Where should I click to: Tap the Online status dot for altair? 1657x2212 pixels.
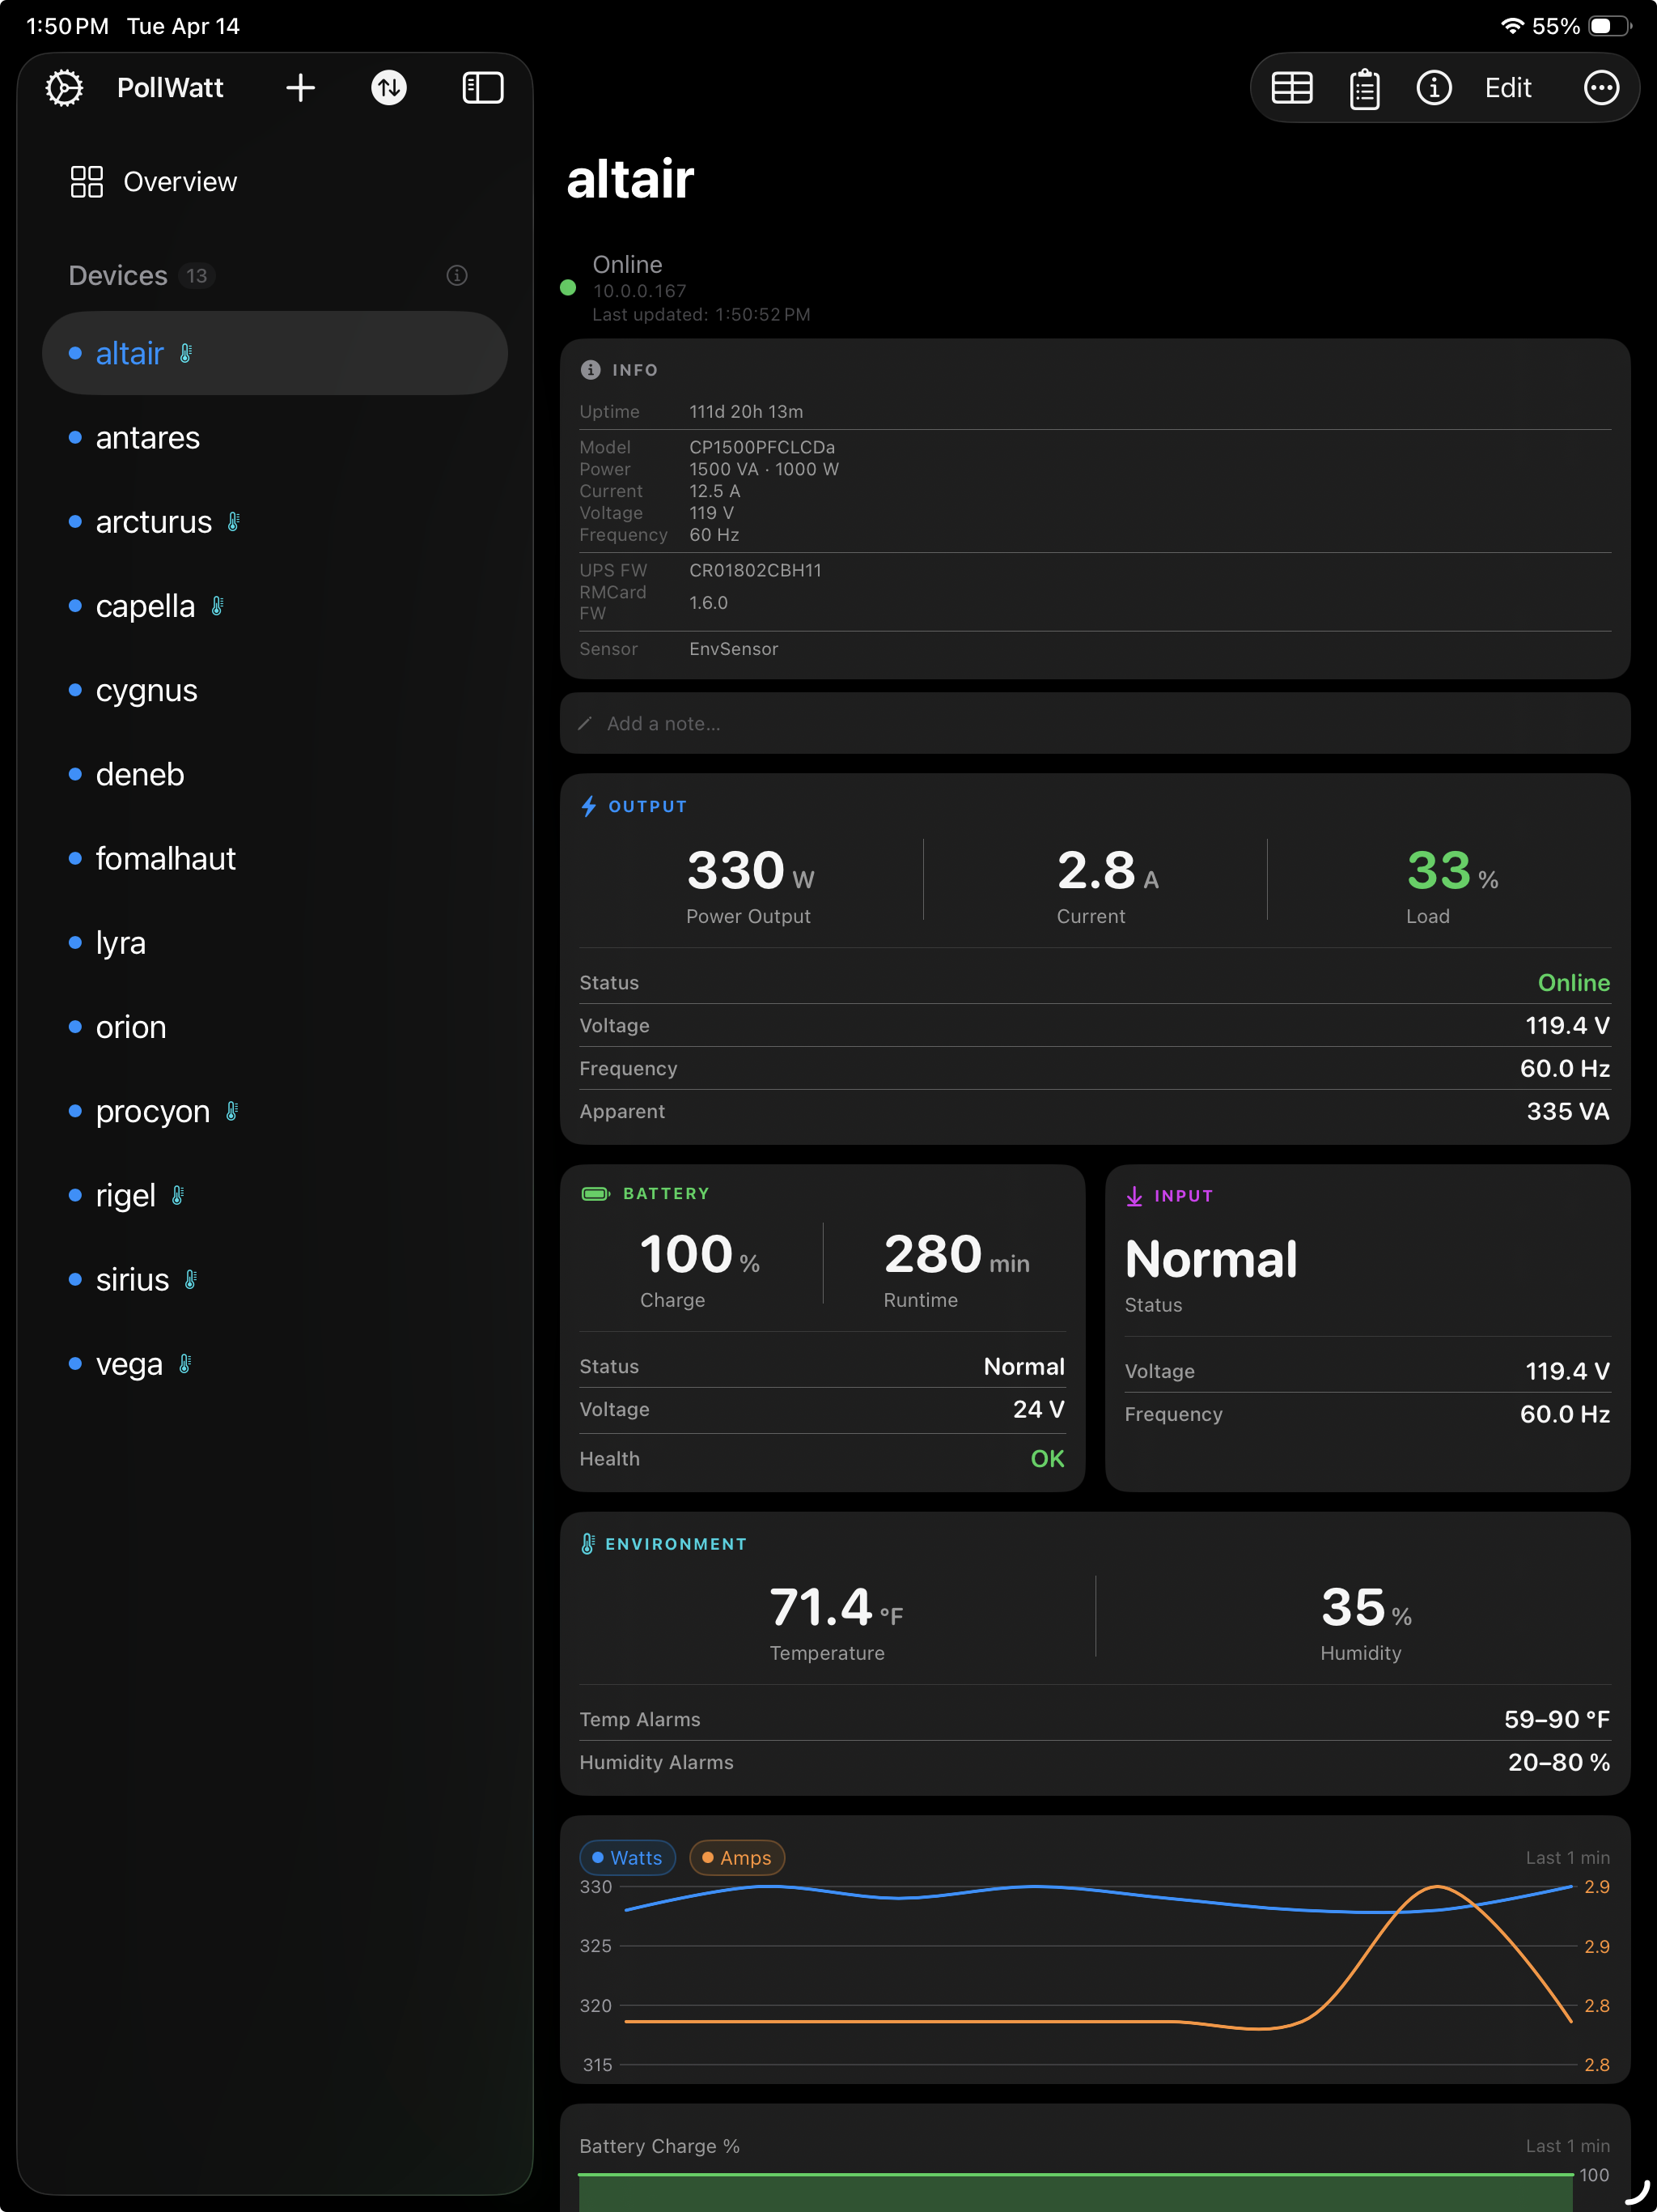coord(568,288)
